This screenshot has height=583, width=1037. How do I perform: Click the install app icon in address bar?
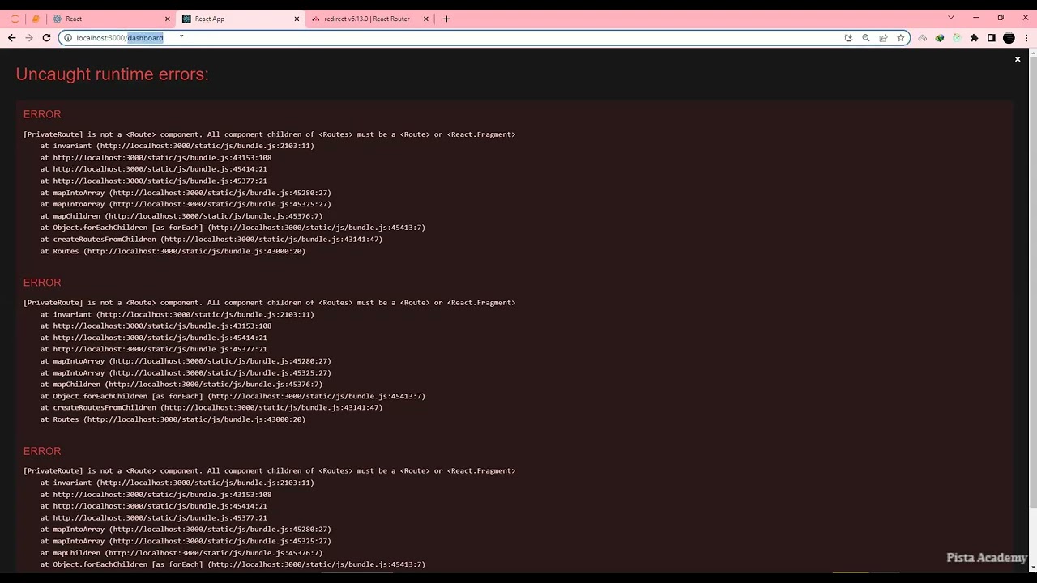[848, 38]
